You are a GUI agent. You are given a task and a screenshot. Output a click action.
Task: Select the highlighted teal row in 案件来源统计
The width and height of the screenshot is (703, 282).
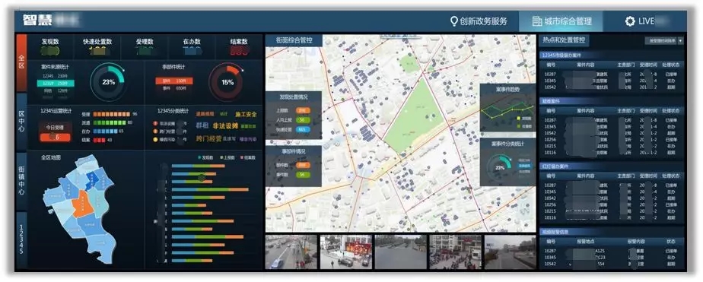(56, 84)
